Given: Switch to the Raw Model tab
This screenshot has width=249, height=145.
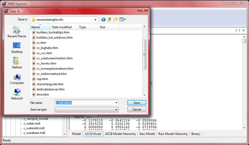Looking at the screenshot, I should 147,134.
